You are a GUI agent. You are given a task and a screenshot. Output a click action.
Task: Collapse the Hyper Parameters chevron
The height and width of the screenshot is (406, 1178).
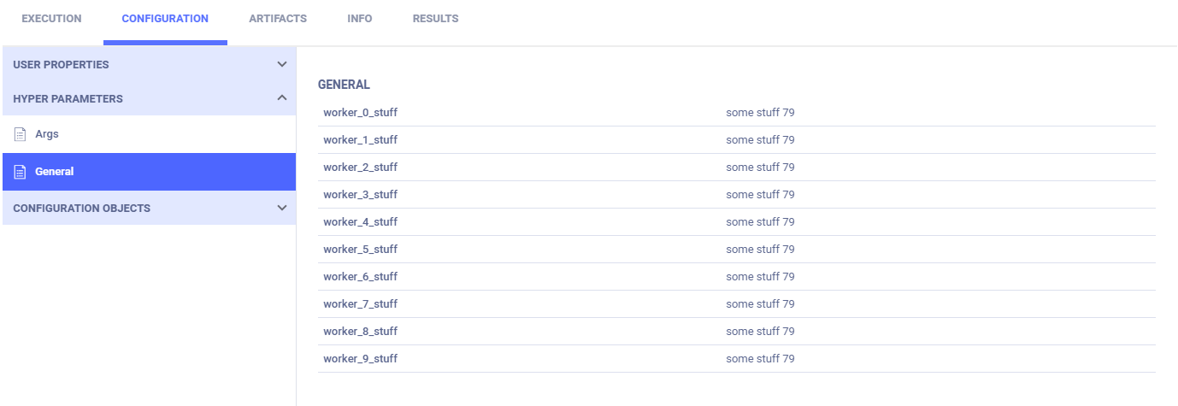click(x=282, y=98)
